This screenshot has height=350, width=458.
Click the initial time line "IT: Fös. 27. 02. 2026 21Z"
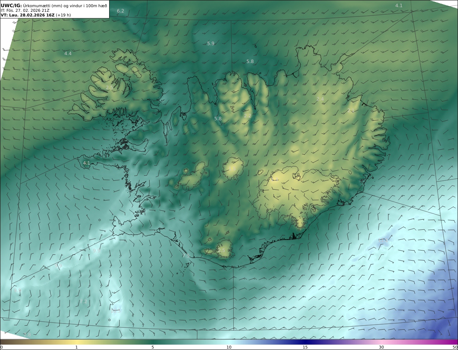click(x=25, y=10)
